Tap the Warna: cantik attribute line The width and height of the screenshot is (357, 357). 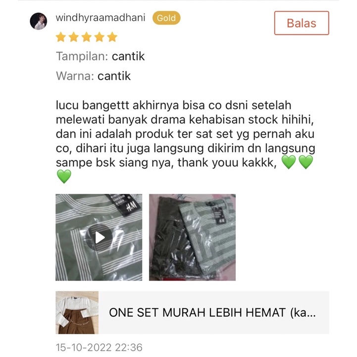(94, 76)
